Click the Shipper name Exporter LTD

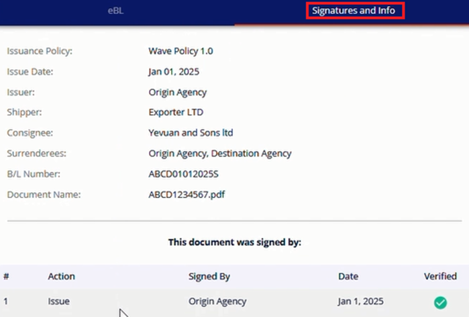pos(176,112)
